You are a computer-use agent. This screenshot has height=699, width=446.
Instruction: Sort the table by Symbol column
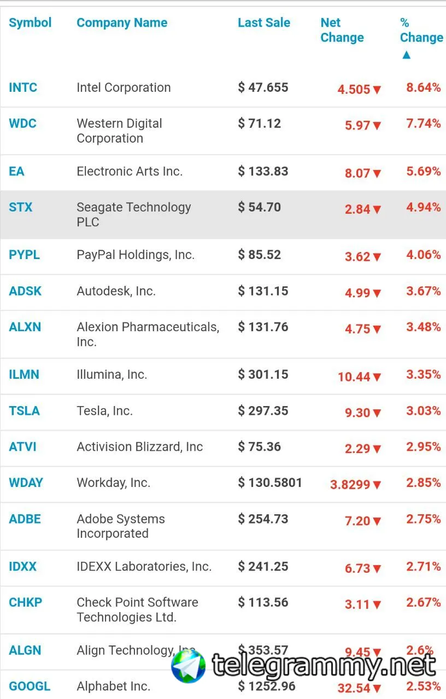[30, 23]
